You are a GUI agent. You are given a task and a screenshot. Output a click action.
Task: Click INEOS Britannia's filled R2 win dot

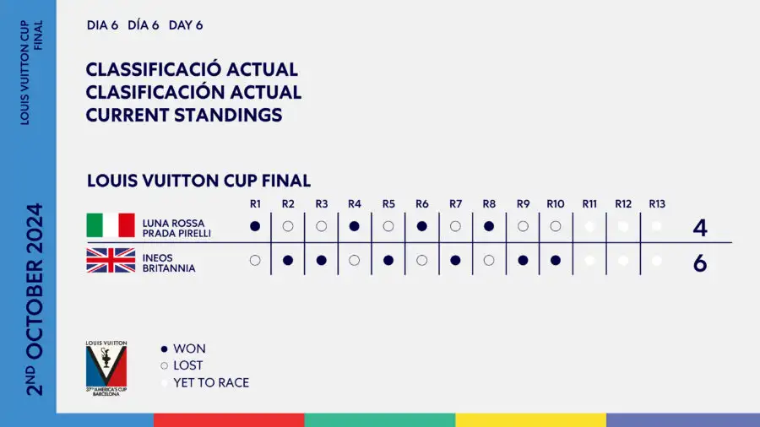pos(288,261)
